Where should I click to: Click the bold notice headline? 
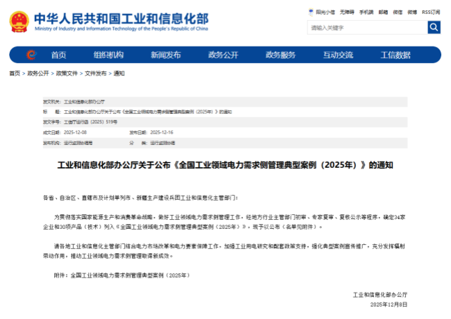point(226,165)
